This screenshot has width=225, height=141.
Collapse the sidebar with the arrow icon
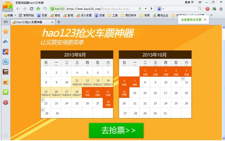(x=6, y=22)
